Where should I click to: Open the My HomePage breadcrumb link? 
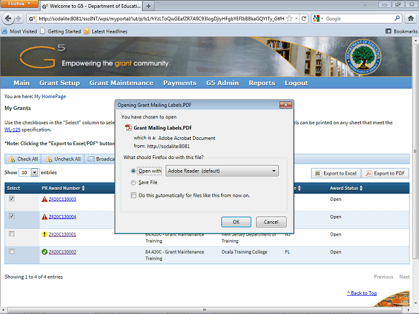coord(50,96)
